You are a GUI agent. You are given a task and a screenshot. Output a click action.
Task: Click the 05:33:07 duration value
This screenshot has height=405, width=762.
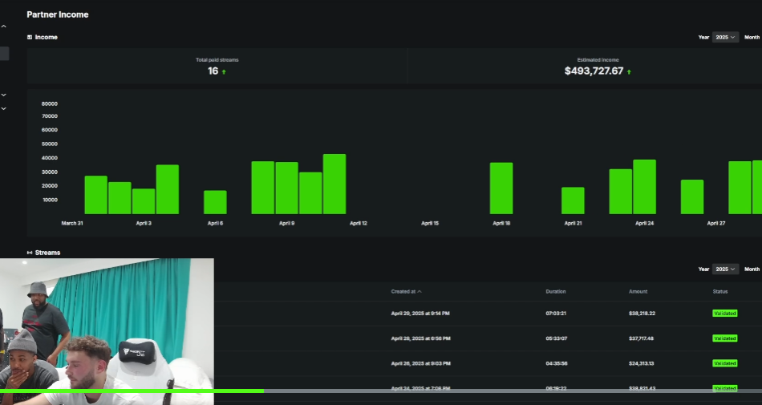pos(556,338)
